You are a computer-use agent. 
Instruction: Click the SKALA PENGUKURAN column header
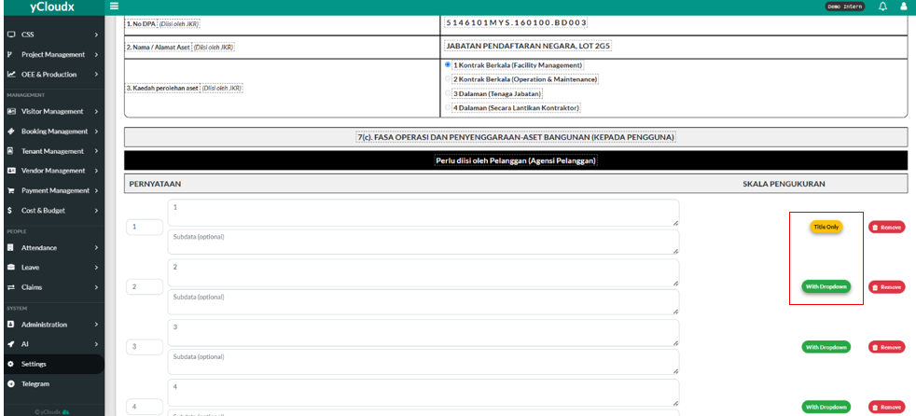click(x=784, y=184)
